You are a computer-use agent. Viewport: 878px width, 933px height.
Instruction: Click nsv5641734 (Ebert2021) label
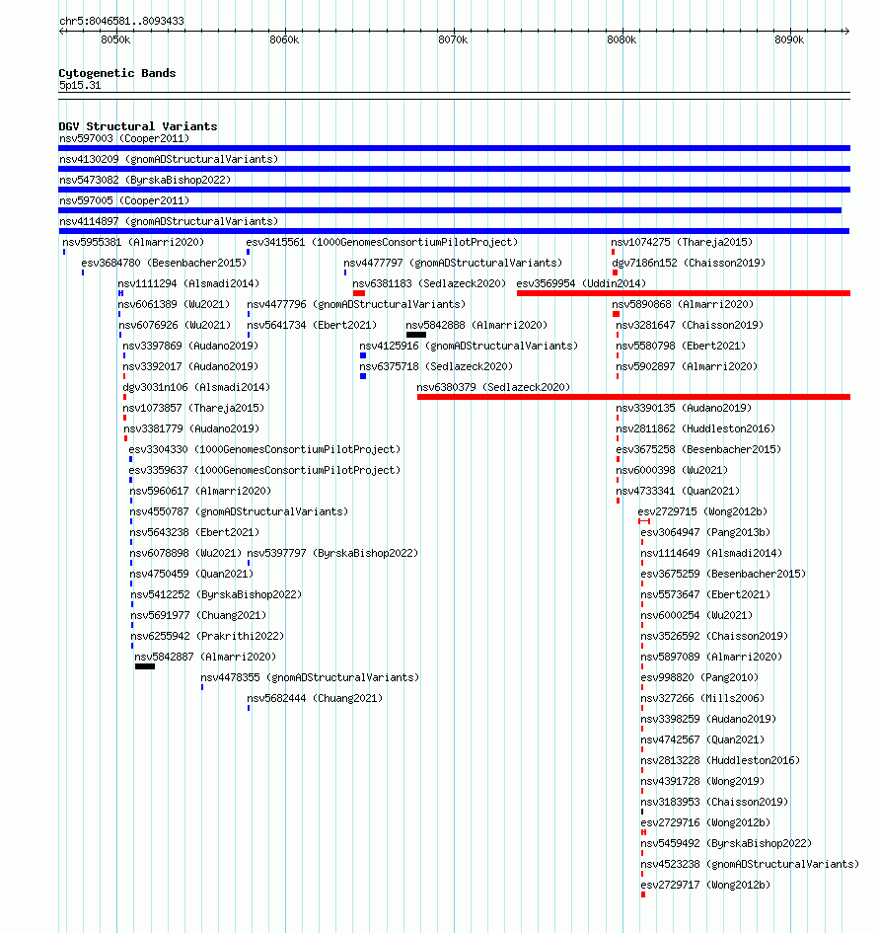click(x=312, y=326)
